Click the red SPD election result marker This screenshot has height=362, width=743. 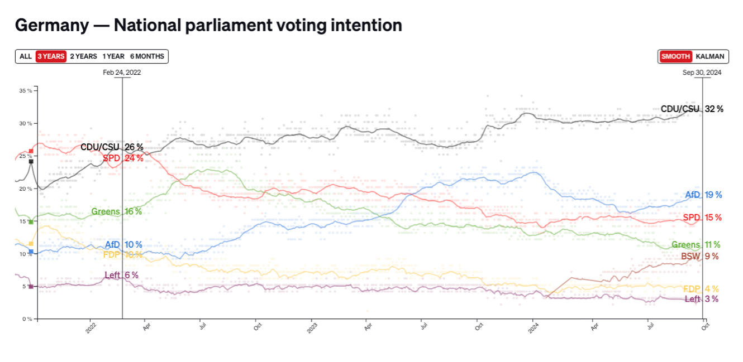pyautogui.click(x=31, y=151)
